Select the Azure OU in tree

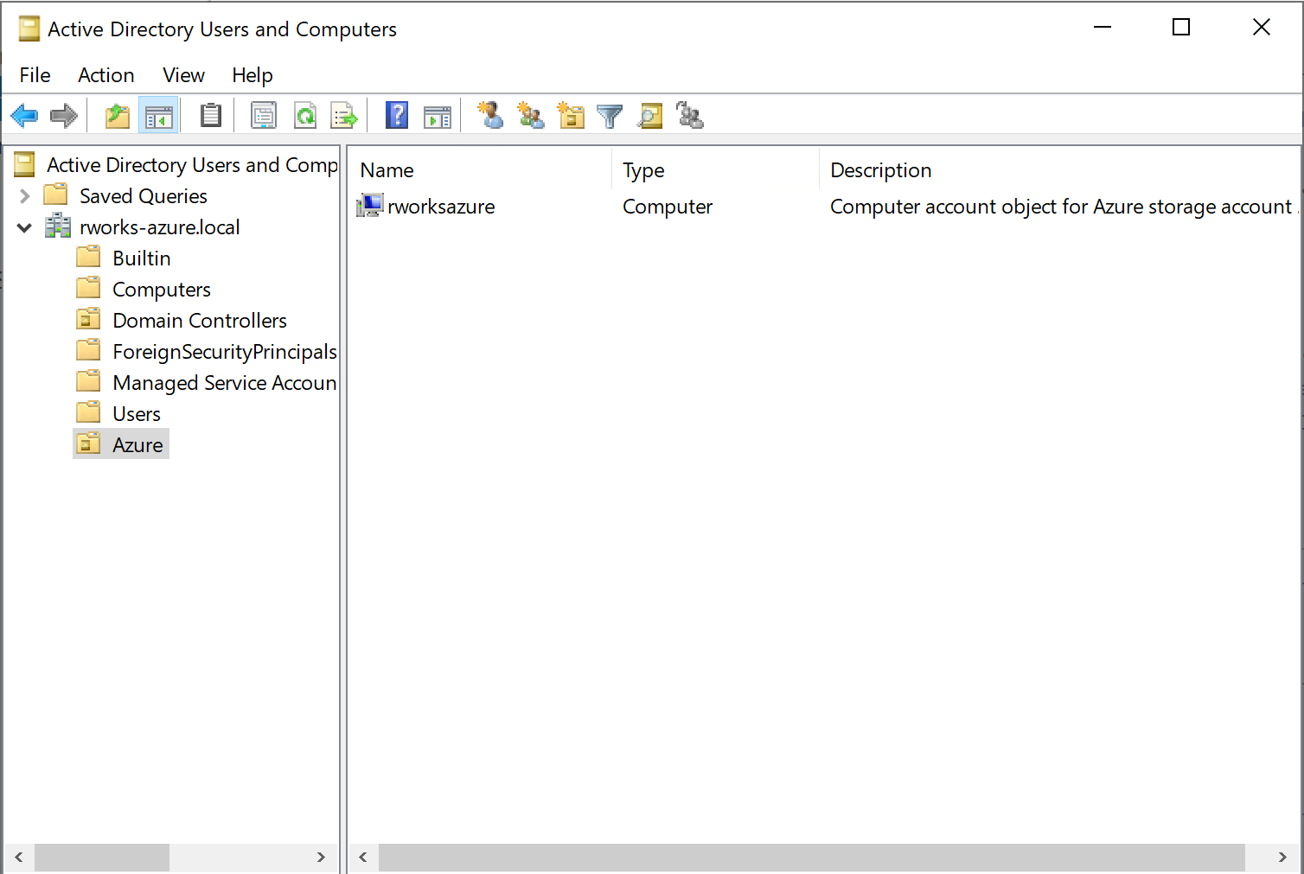click(x=137, y=445)
